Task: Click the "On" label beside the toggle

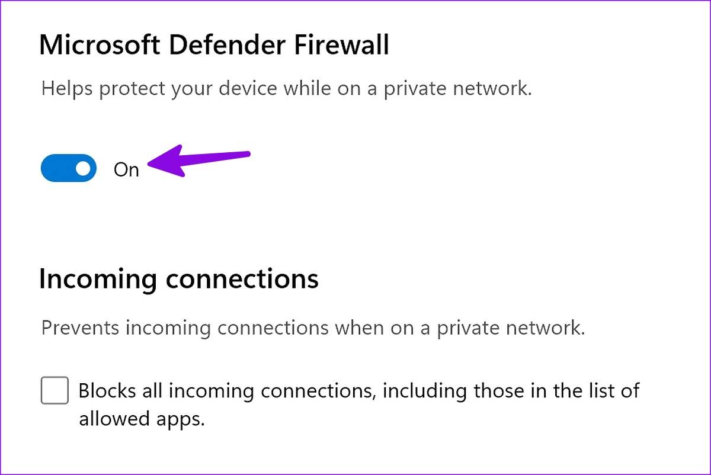Action: pos(126,170)
